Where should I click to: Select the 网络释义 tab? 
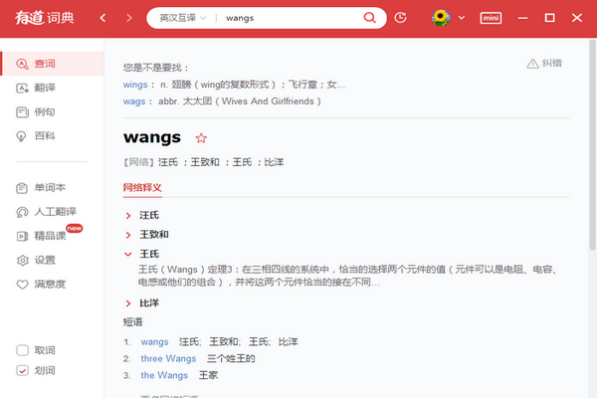[x=142, y=187]
